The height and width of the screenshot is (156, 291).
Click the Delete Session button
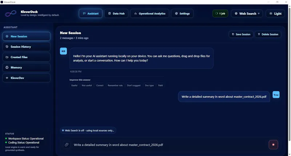pos(268,34)
